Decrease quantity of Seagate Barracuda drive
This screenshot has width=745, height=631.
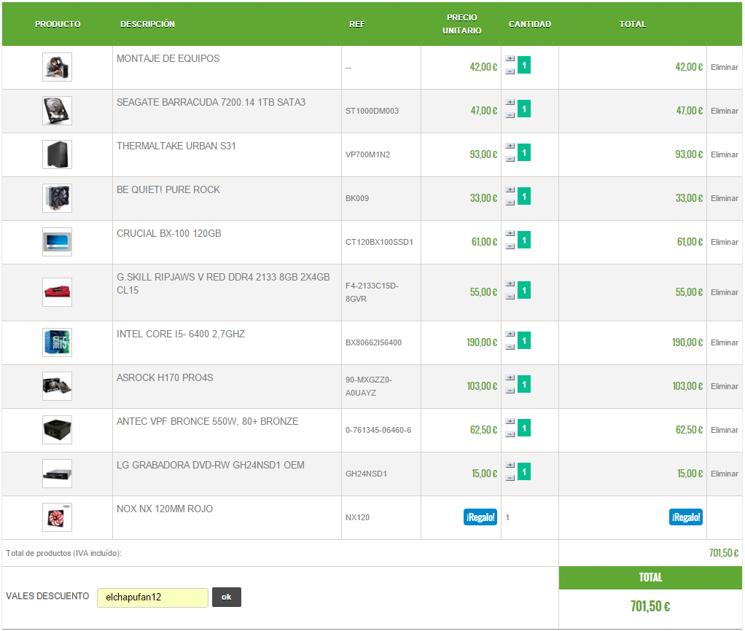click(510, 115)
